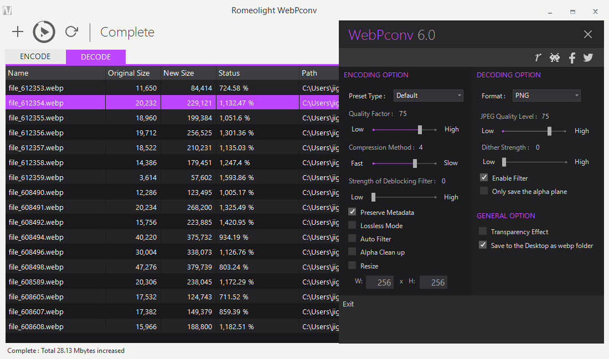Click the add files plus icon

tap(18, 32)
